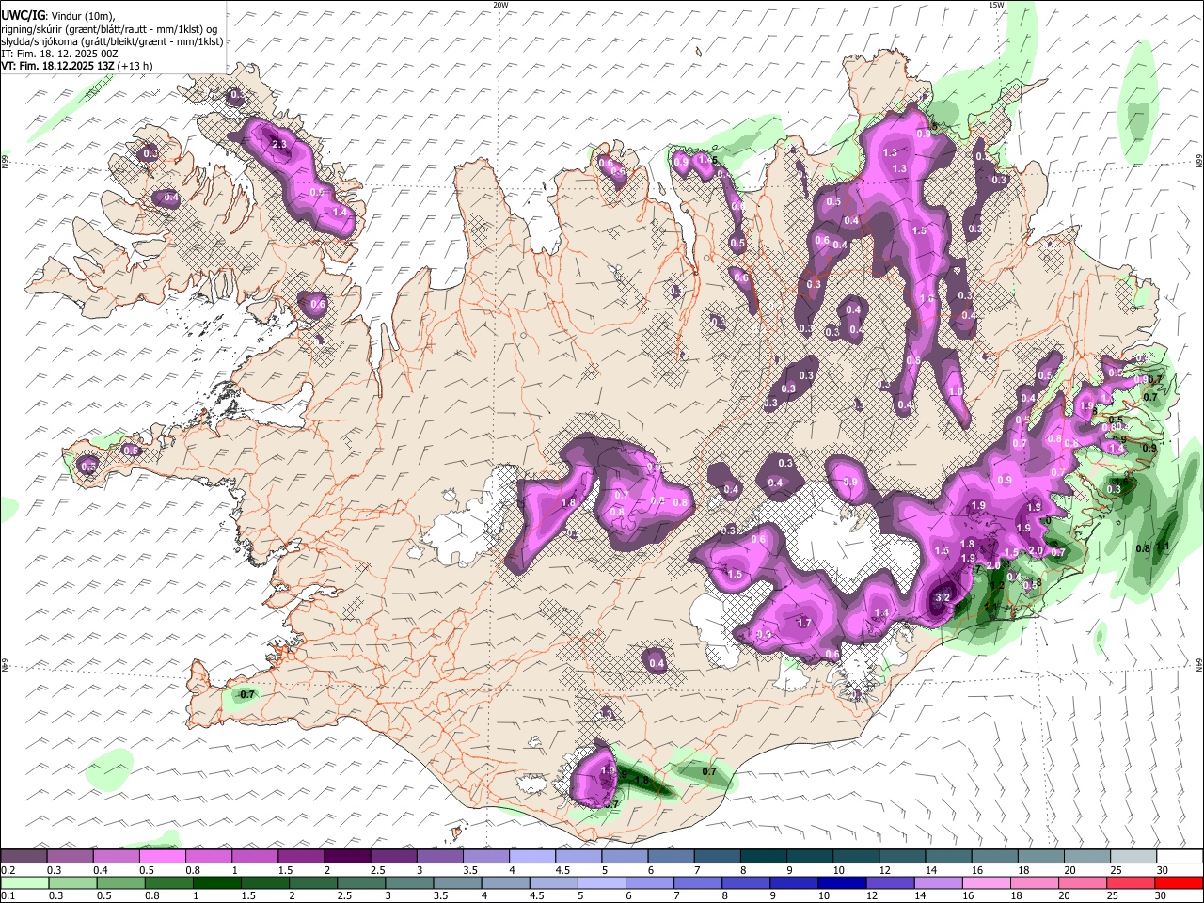This screenshot has width=1204, height=903.
Task: Pick the light violet 14 swatch in lower legend
Action: [939, 882]
